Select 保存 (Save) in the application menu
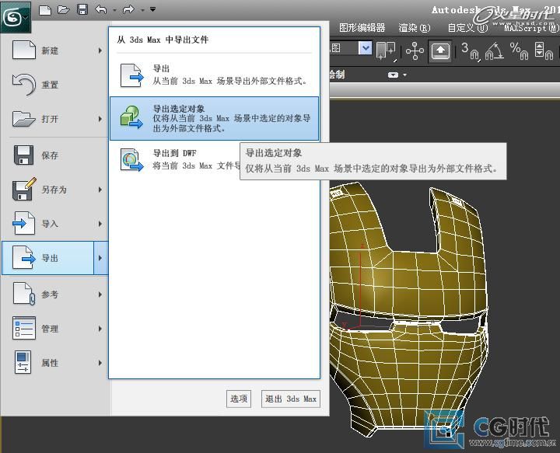Screen dimensions: 560x453 [x=55, y=155]
